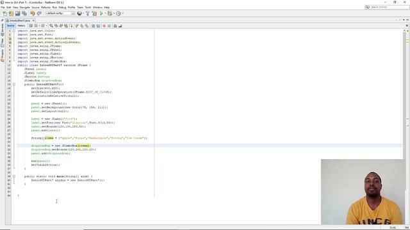Navigate forward in the editor toolbar
Image resolution: width=410 pixels, height=230 pixels.
(43, 26)
